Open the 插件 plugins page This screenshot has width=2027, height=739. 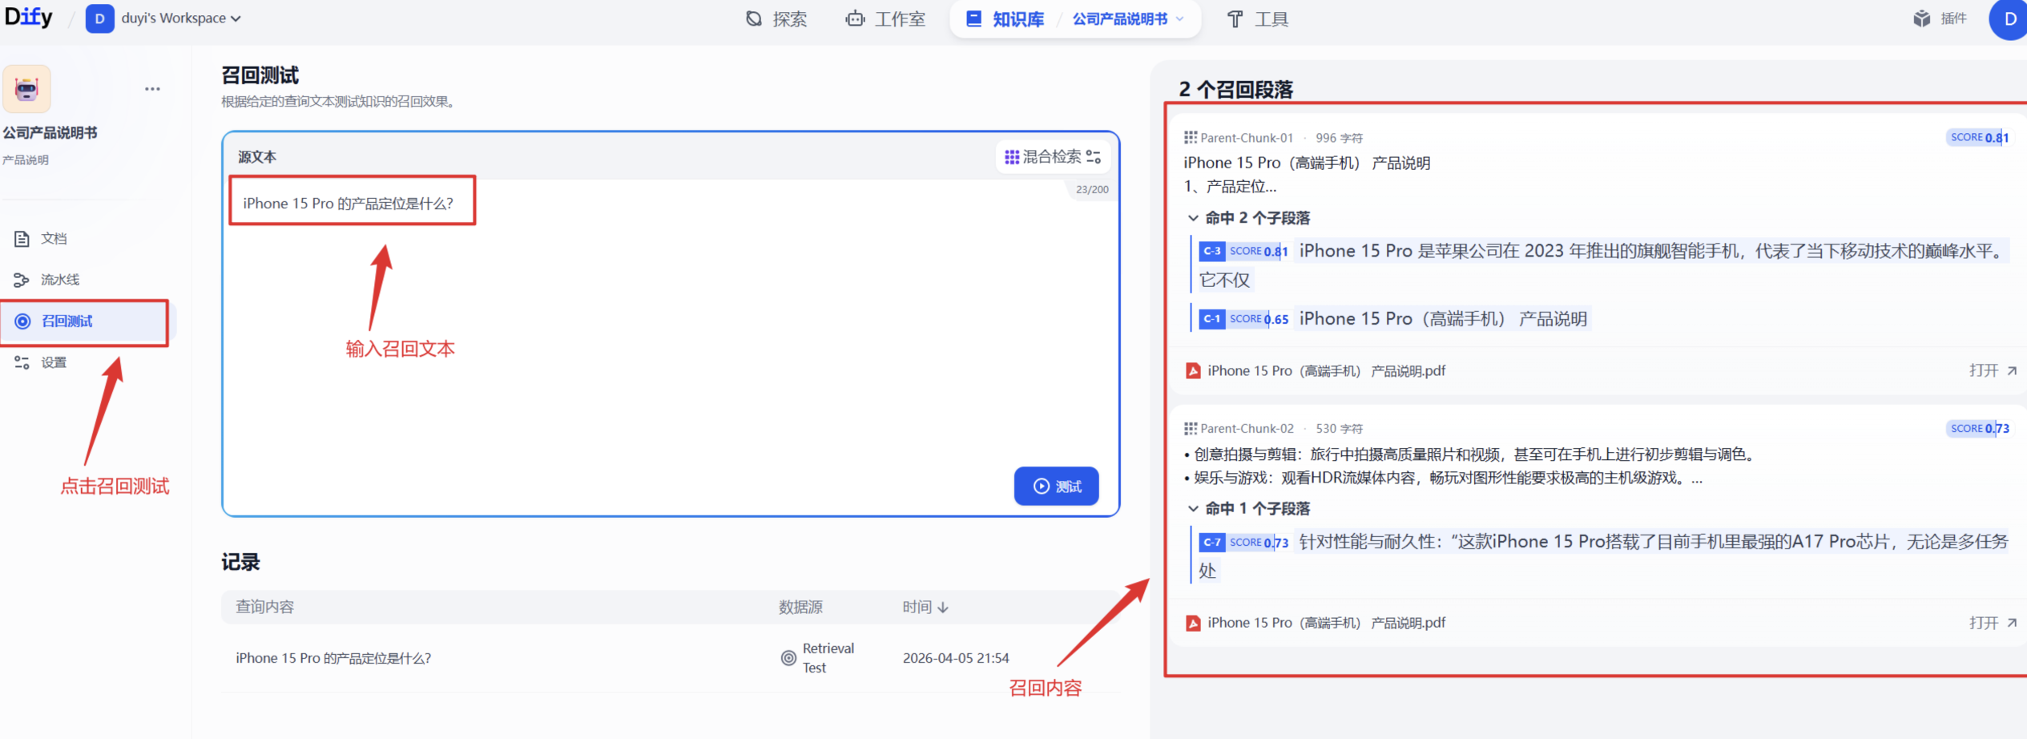pos(1939,18)
